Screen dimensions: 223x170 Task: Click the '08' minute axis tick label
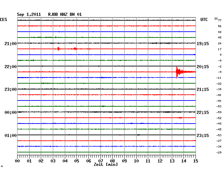click(x=112, y=161)
